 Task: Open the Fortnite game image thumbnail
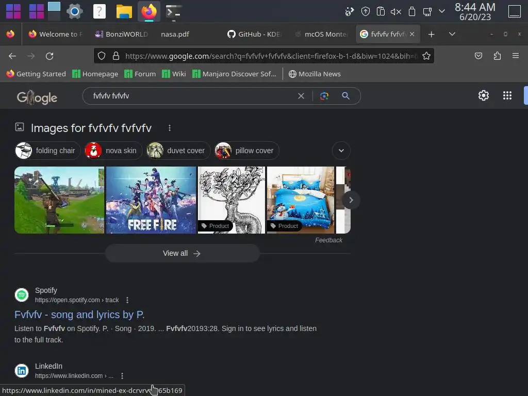click(59, 200)
